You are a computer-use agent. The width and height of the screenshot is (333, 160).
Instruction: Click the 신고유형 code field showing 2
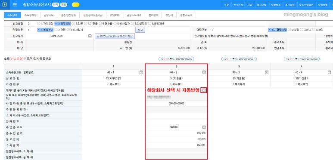click(x=30, y=24)
